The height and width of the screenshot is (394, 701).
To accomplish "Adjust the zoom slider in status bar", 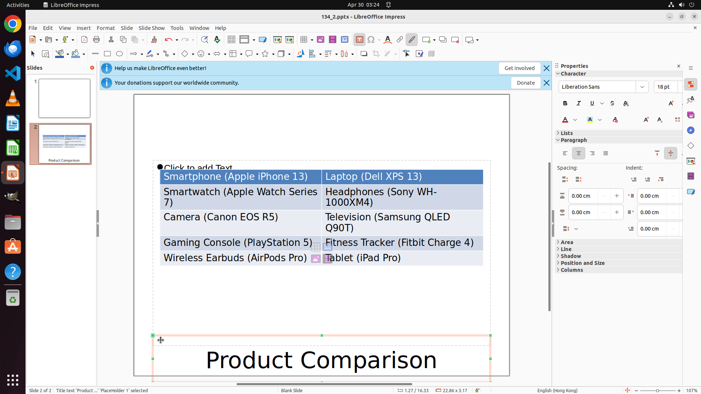I will (x=658, y=390).
